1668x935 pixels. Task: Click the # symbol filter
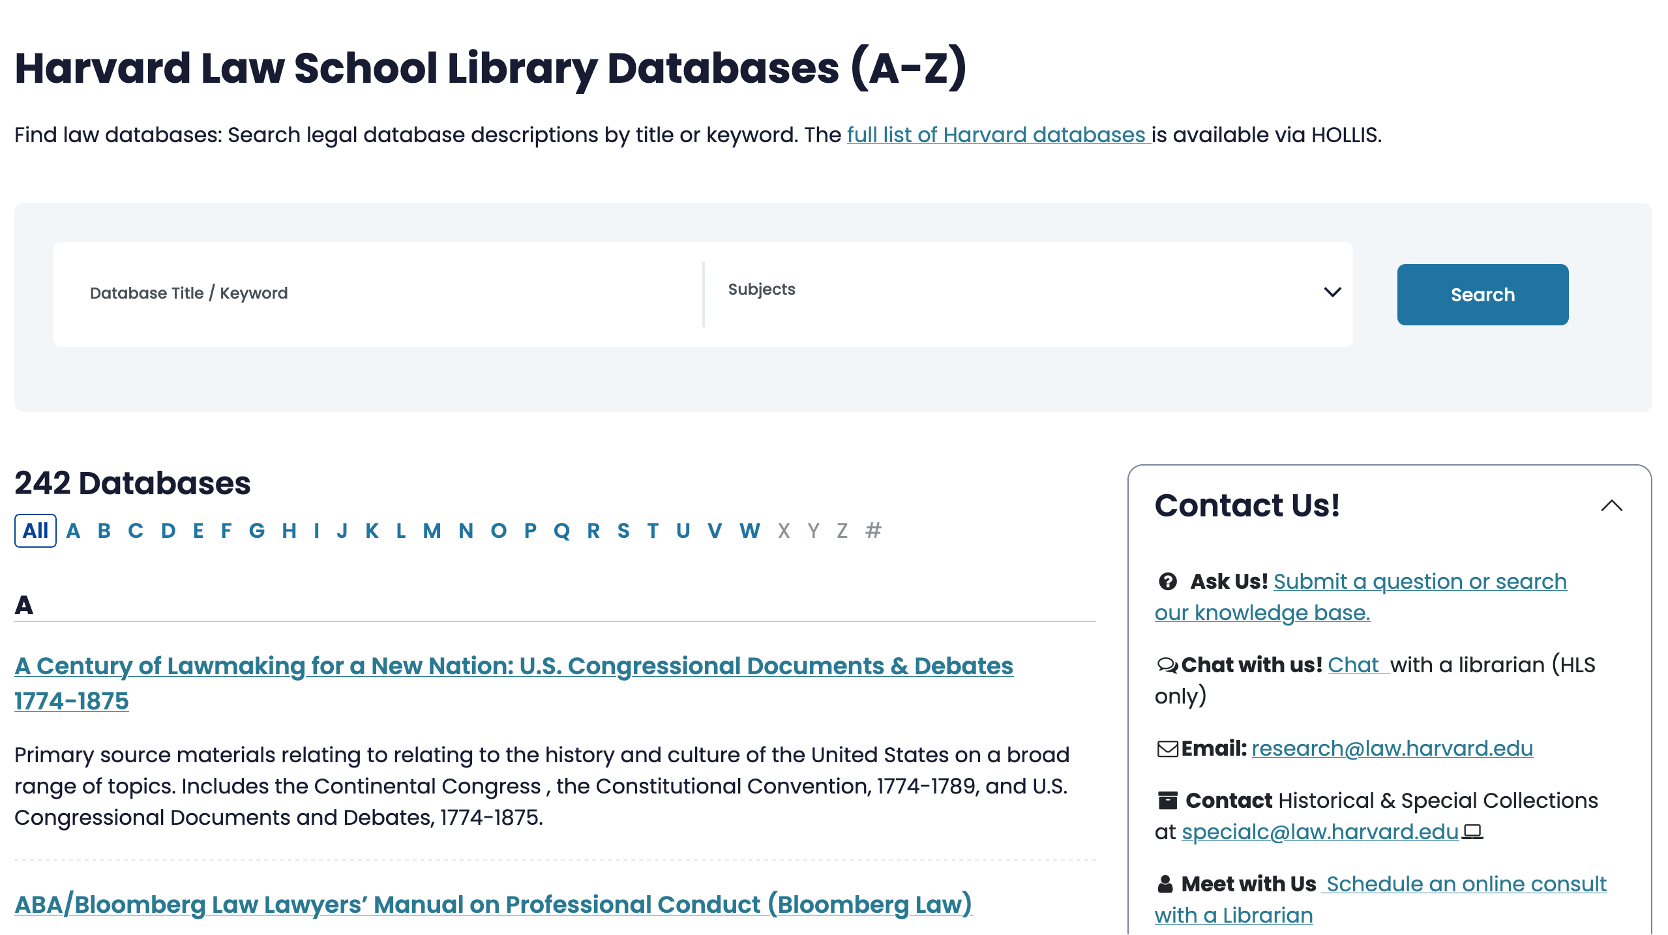point(873,530)
